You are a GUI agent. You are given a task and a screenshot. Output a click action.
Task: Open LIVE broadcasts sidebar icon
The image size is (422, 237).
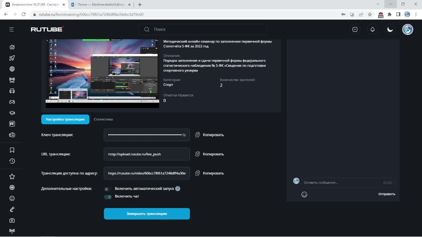[12, 80]
